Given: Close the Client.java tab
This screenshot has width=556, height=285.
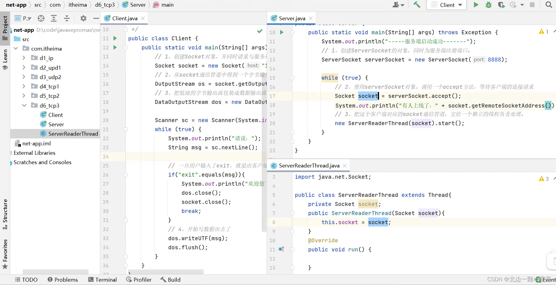Looking at the screenshot, I should 143,18.
